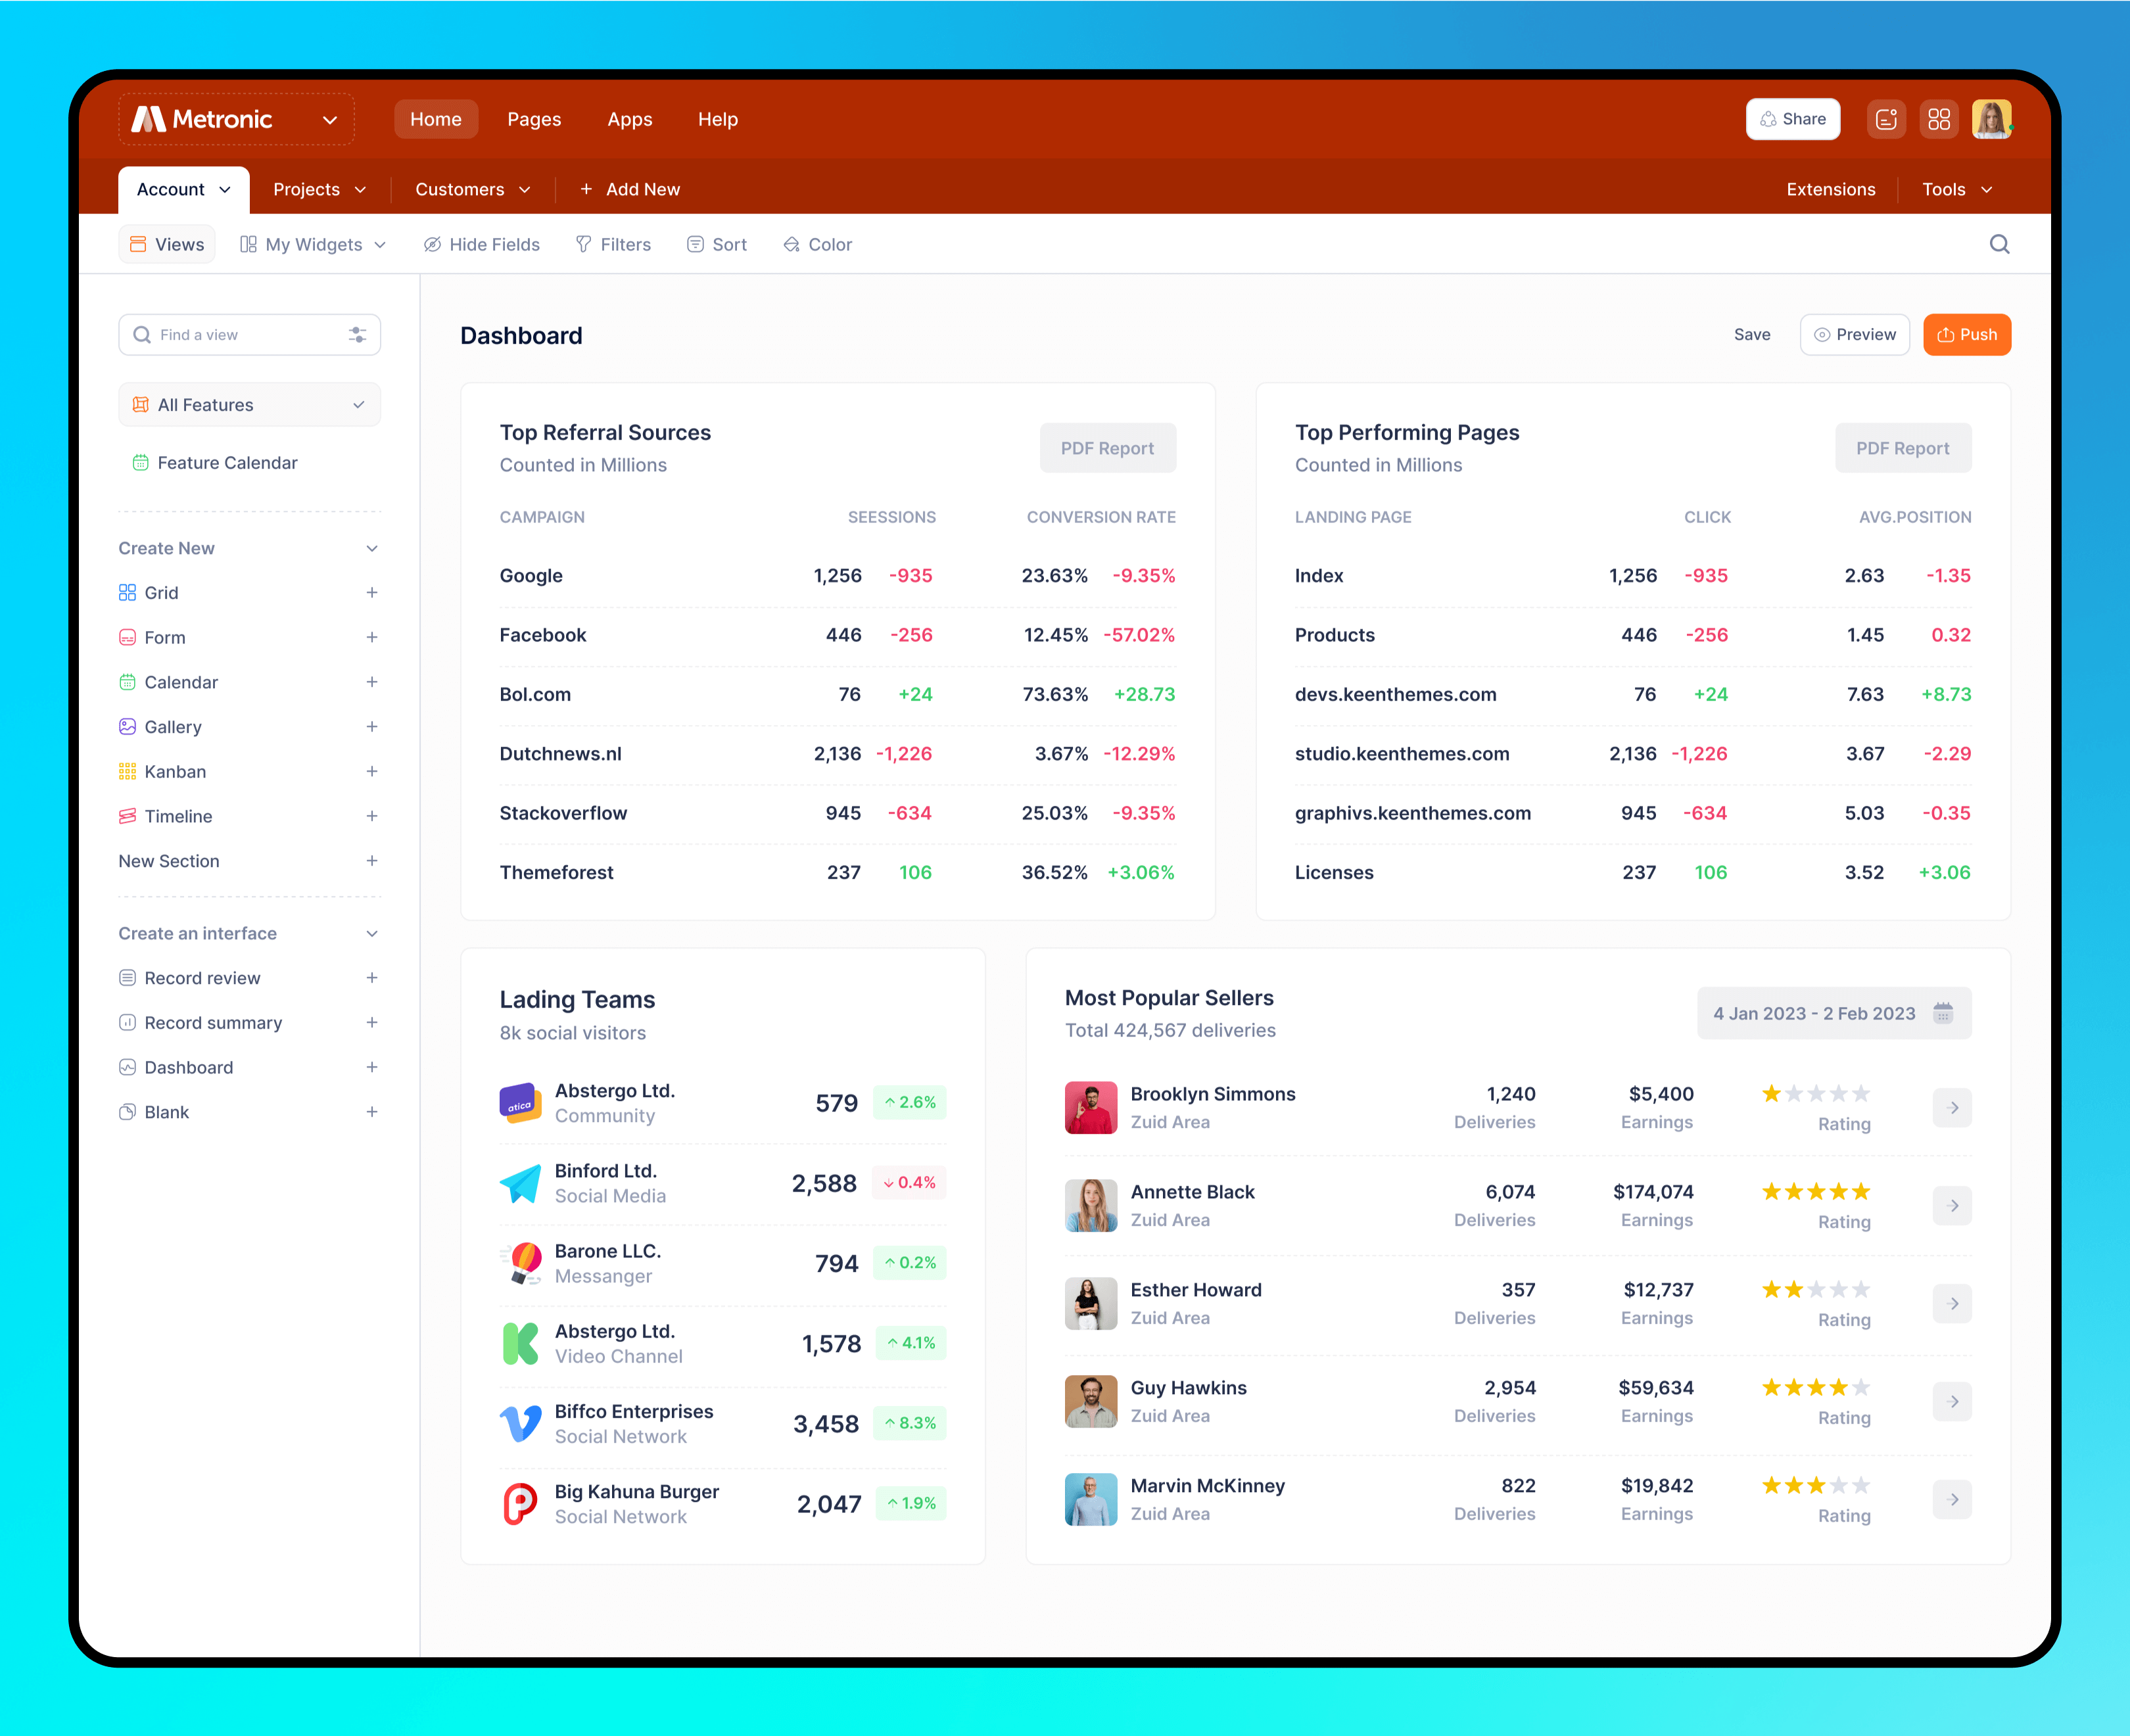Open My Widgets dropdown
2130x1736 pixels.
[x=313, y=245]
